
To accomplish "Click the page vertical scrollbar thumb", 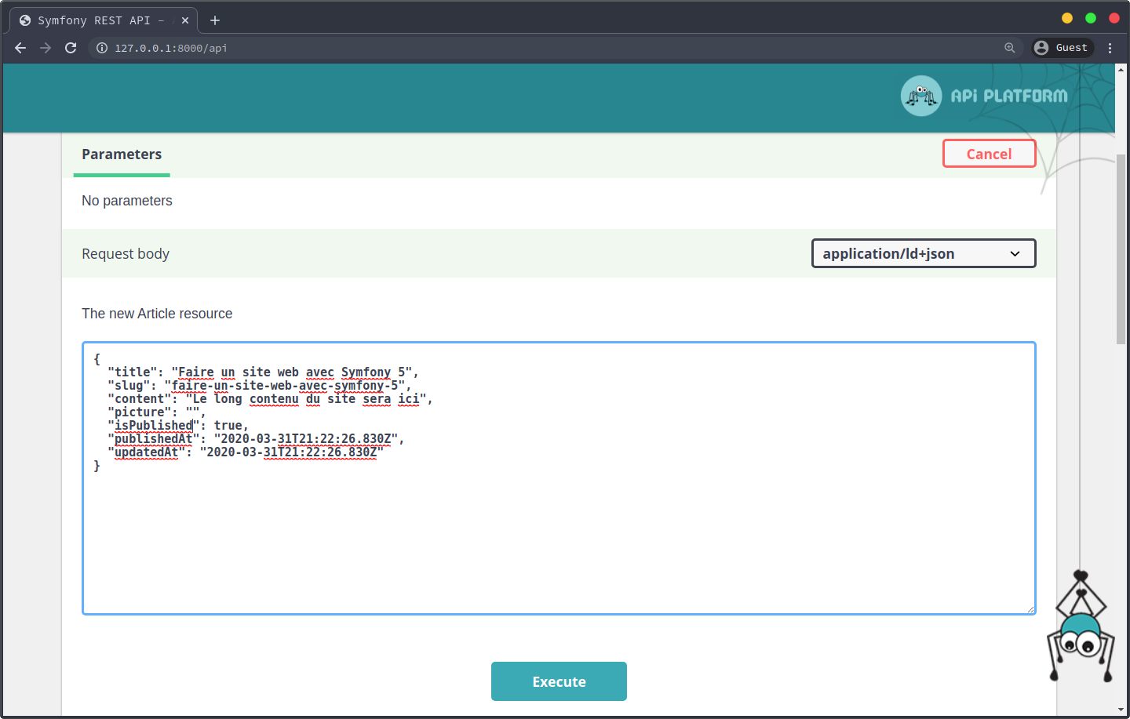I will click(1121, 249).
